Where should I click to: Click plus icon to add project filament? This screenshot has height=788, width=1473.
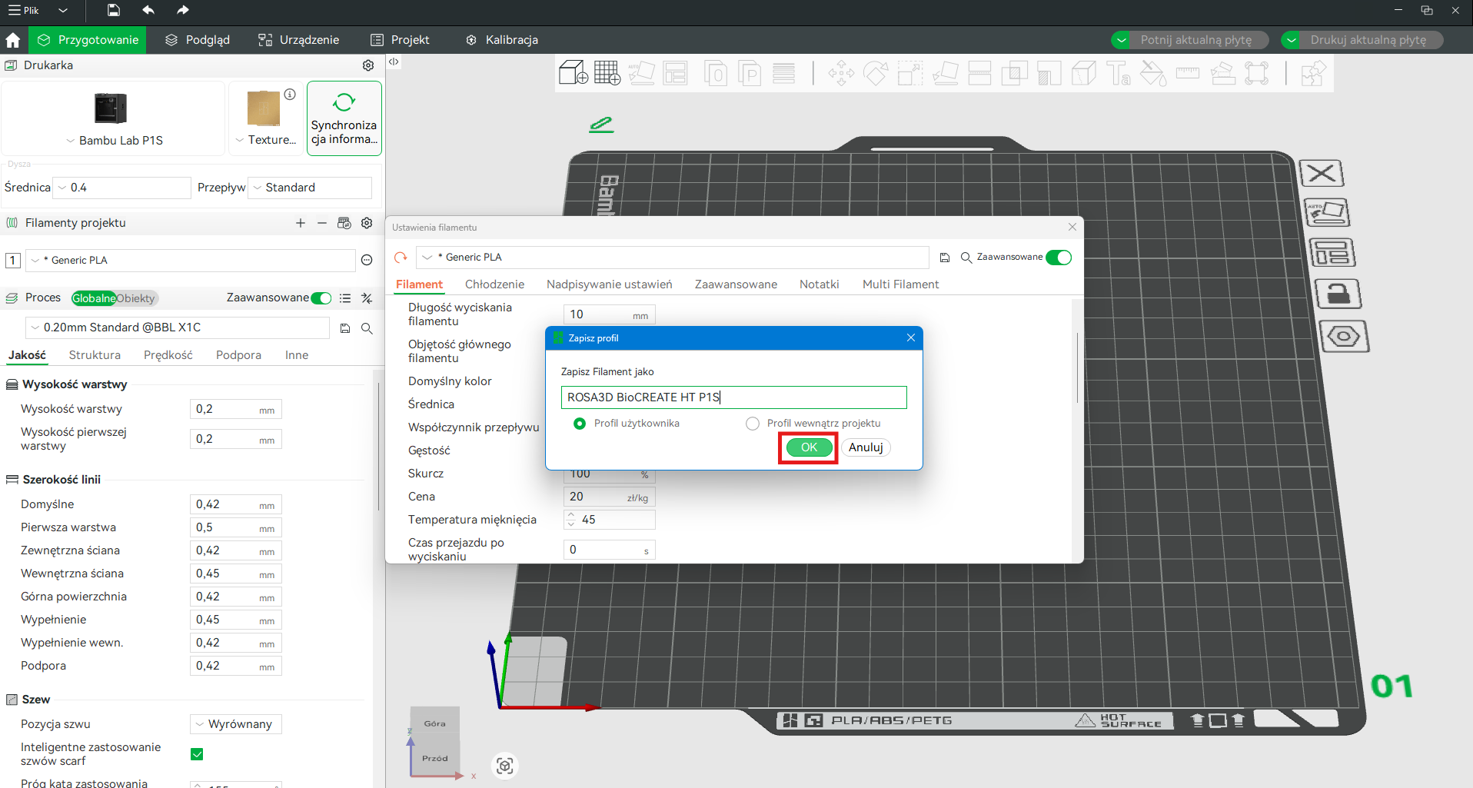(301, 223)
